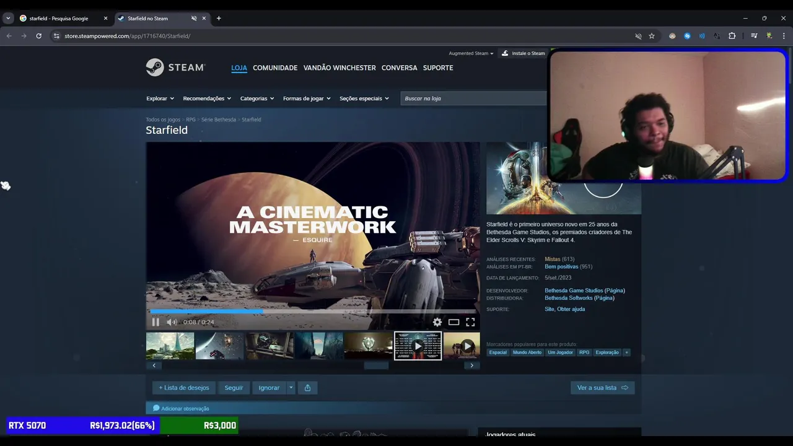Open a new browser tab

click(x=219, y=19)
